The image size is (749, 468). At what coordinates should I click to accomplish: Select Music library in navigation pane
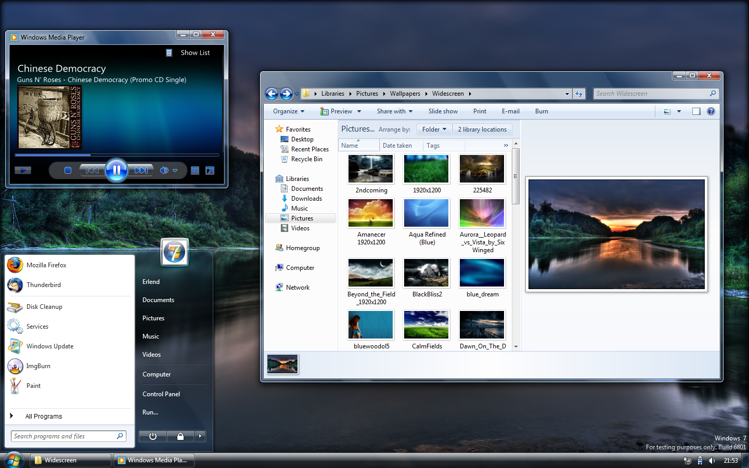tap(294, 209)
